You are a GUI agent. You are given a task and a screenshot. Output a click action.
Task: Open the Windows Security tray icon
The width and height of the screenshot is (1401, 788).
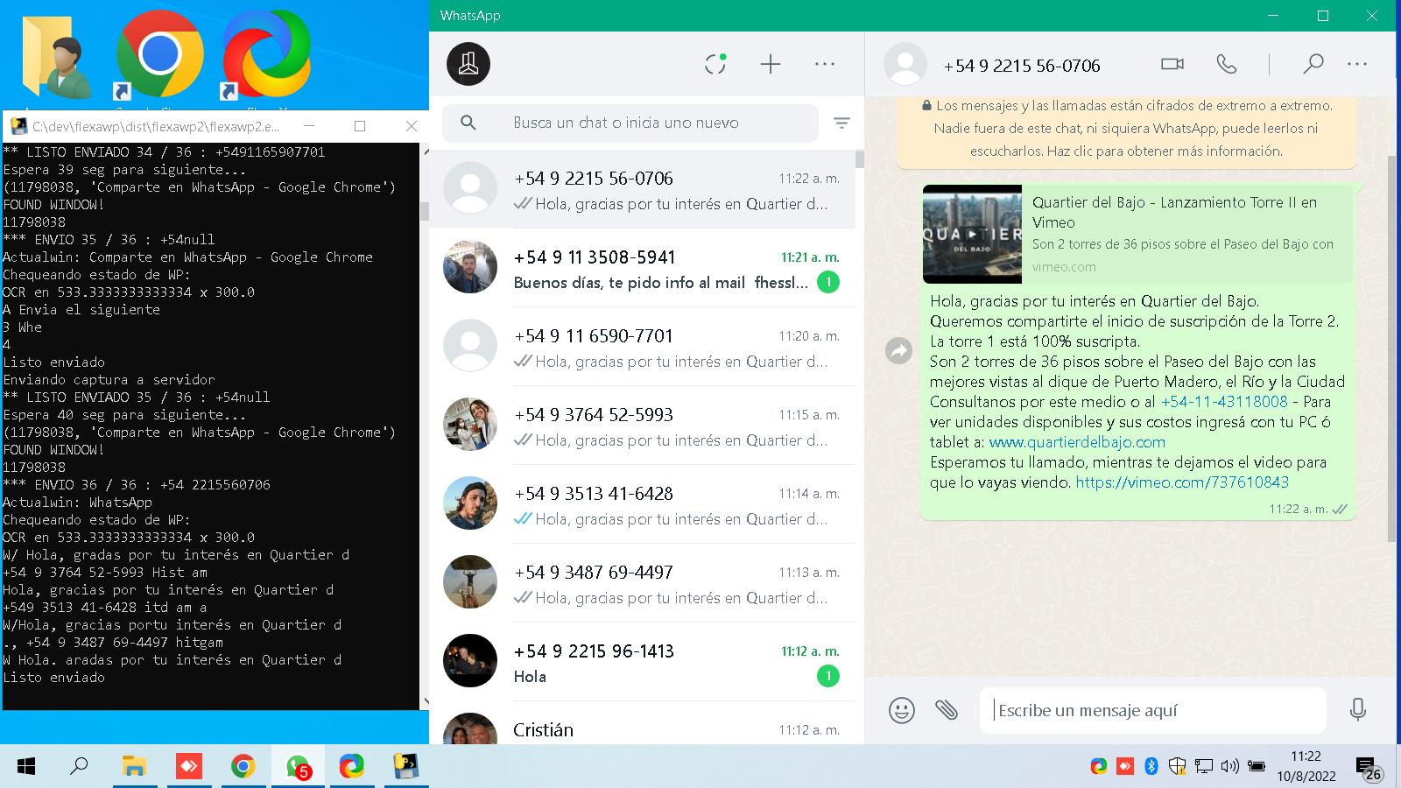coord(1178,767)
